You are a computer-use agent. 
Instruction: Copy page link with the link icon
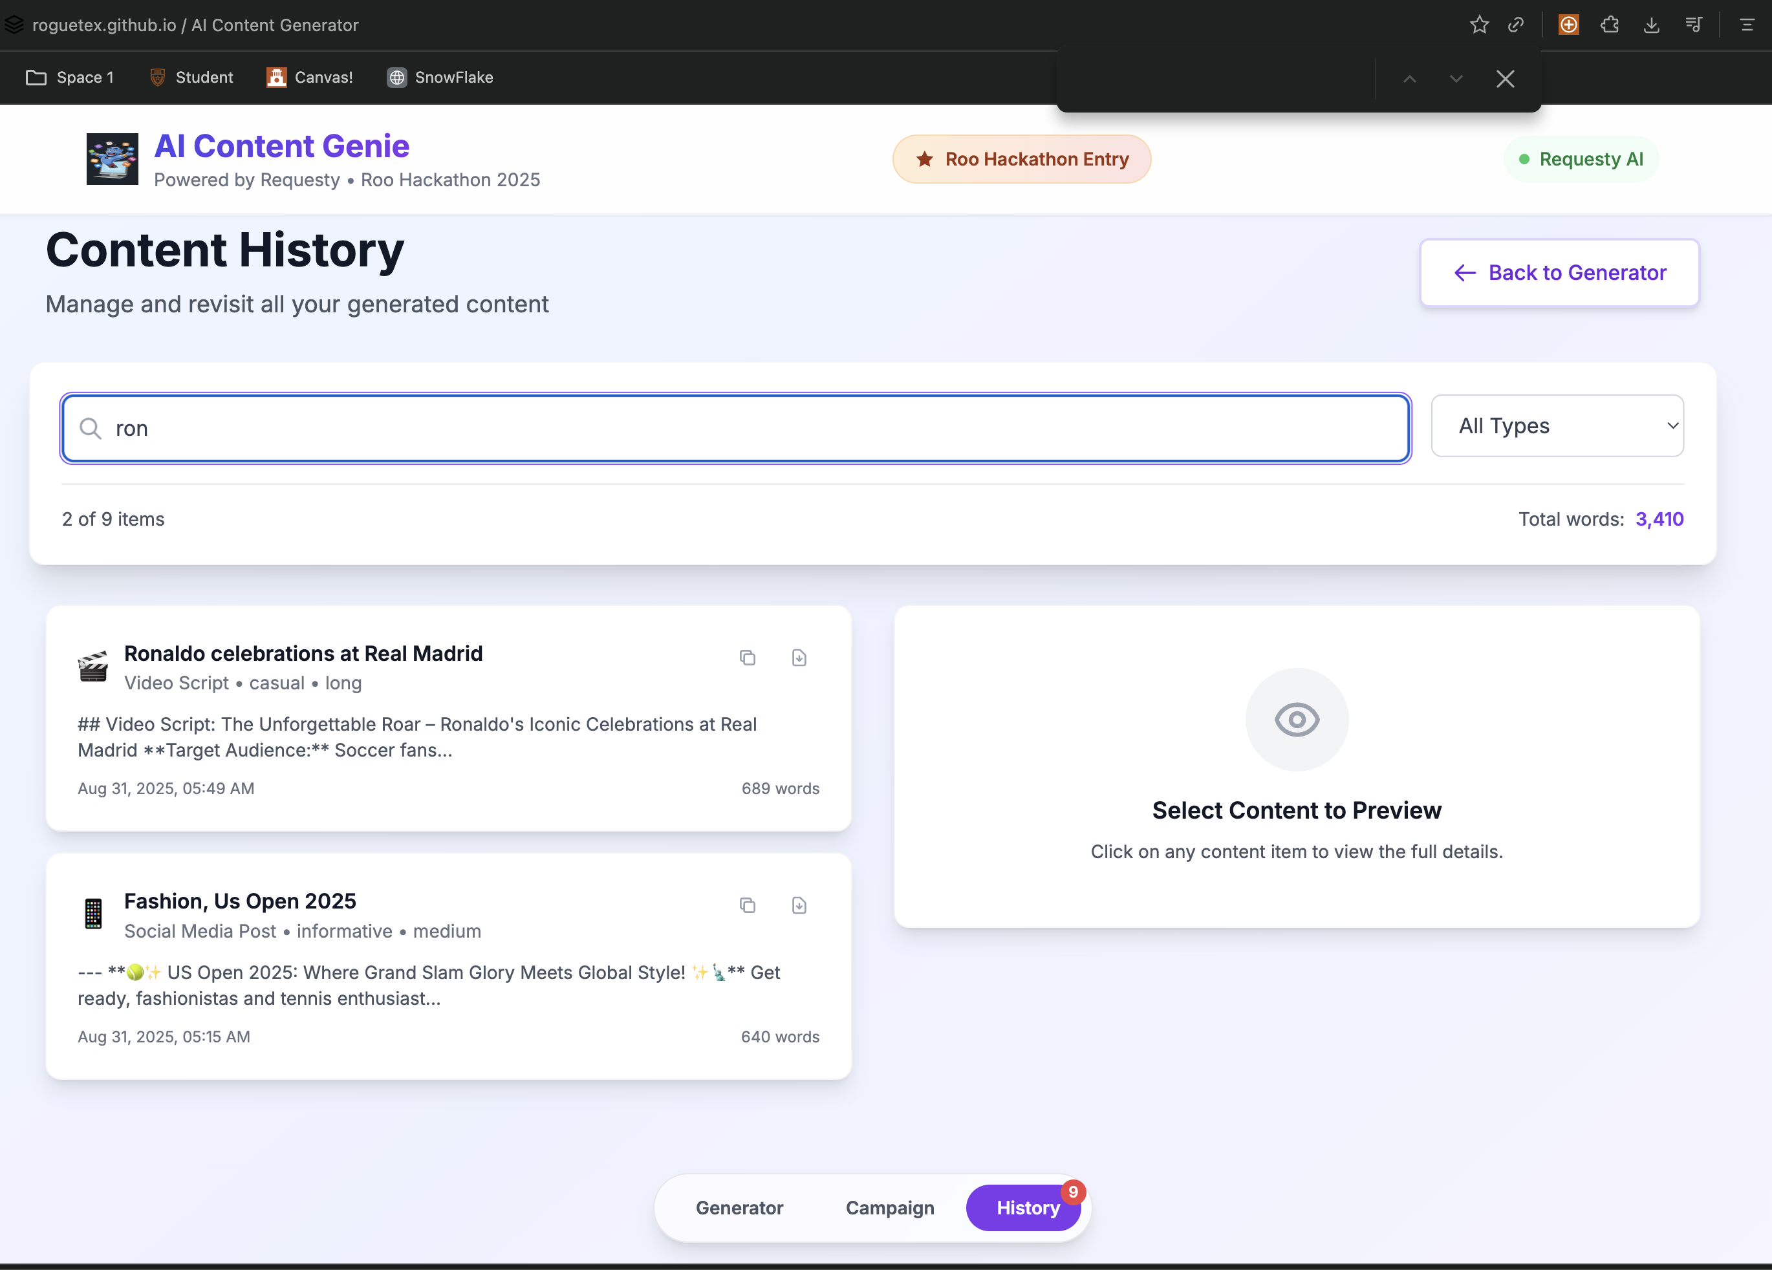click(1516, 25)
